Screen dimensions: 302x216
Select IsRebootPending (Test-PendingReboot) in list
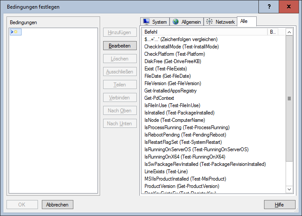[185, 135]
